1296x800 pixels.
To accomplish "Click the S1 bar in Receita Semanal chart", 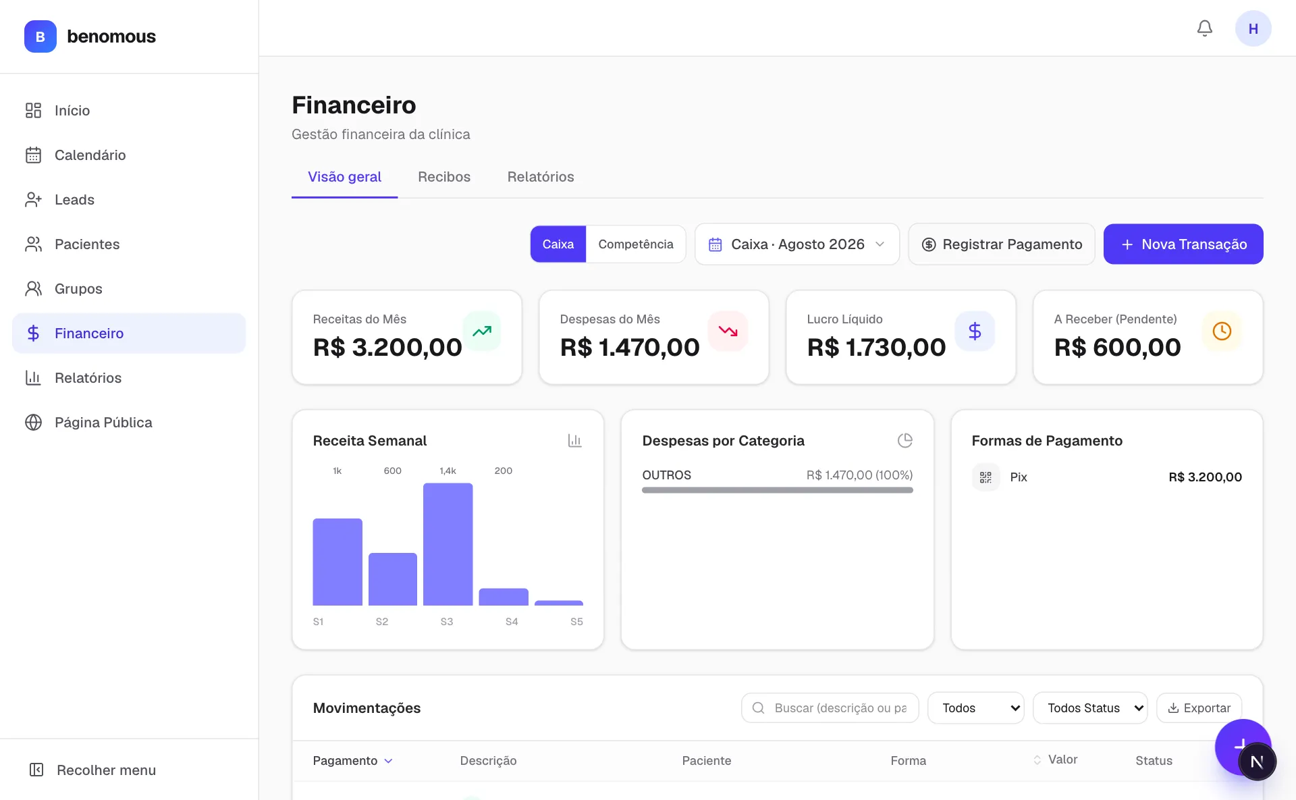I will point(337,562).
